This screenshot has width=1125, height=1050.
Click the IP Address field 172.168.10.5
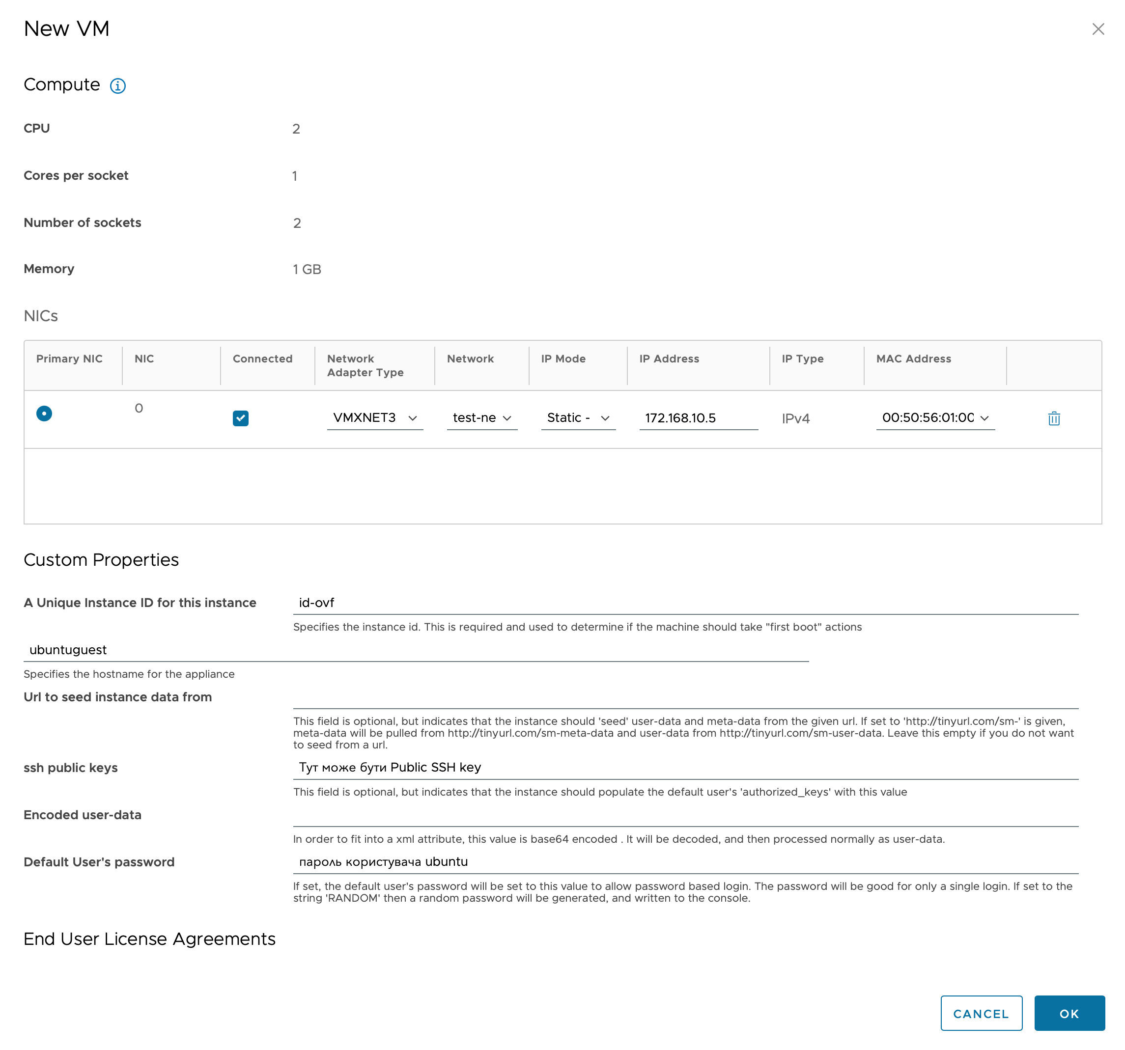pyautogui.click(x=698, y=418)
